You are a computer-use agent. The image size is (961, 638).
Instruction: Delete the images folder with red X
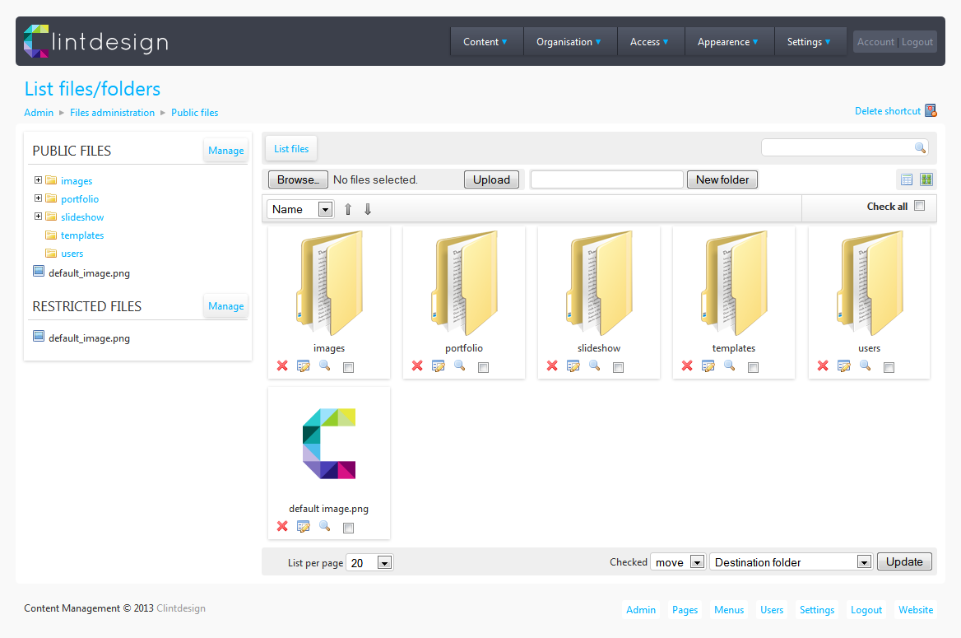(282, 366)
